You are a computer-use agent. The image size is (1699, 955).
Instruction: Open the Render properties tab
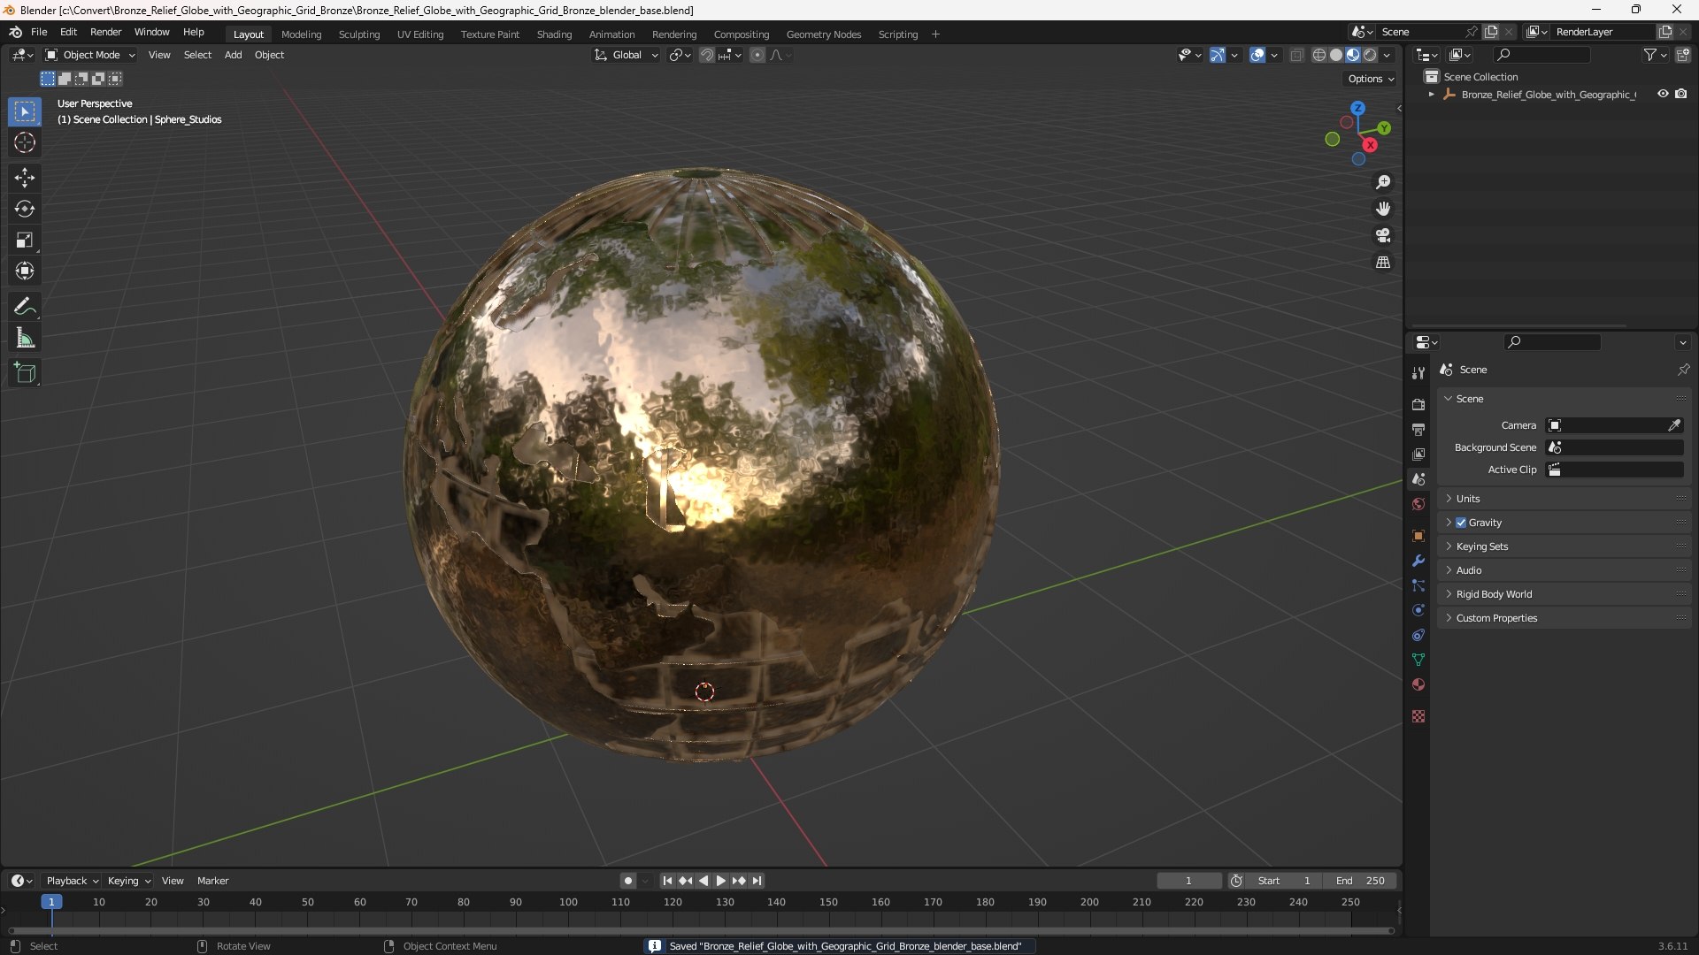pyautogui.click(x=1418, y=404)
